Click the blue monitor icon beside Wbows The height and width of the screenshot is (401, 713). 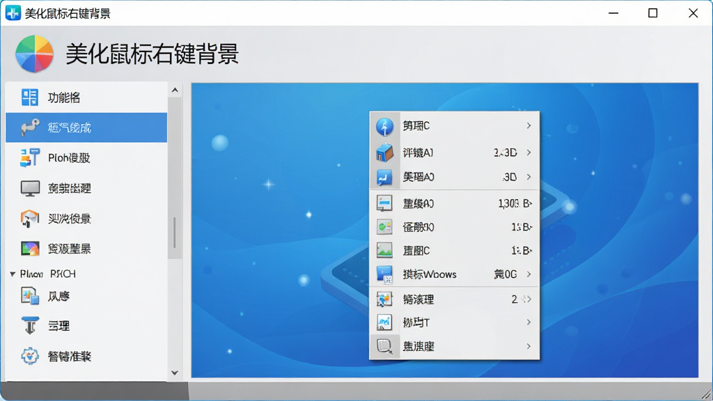(384, 274)
